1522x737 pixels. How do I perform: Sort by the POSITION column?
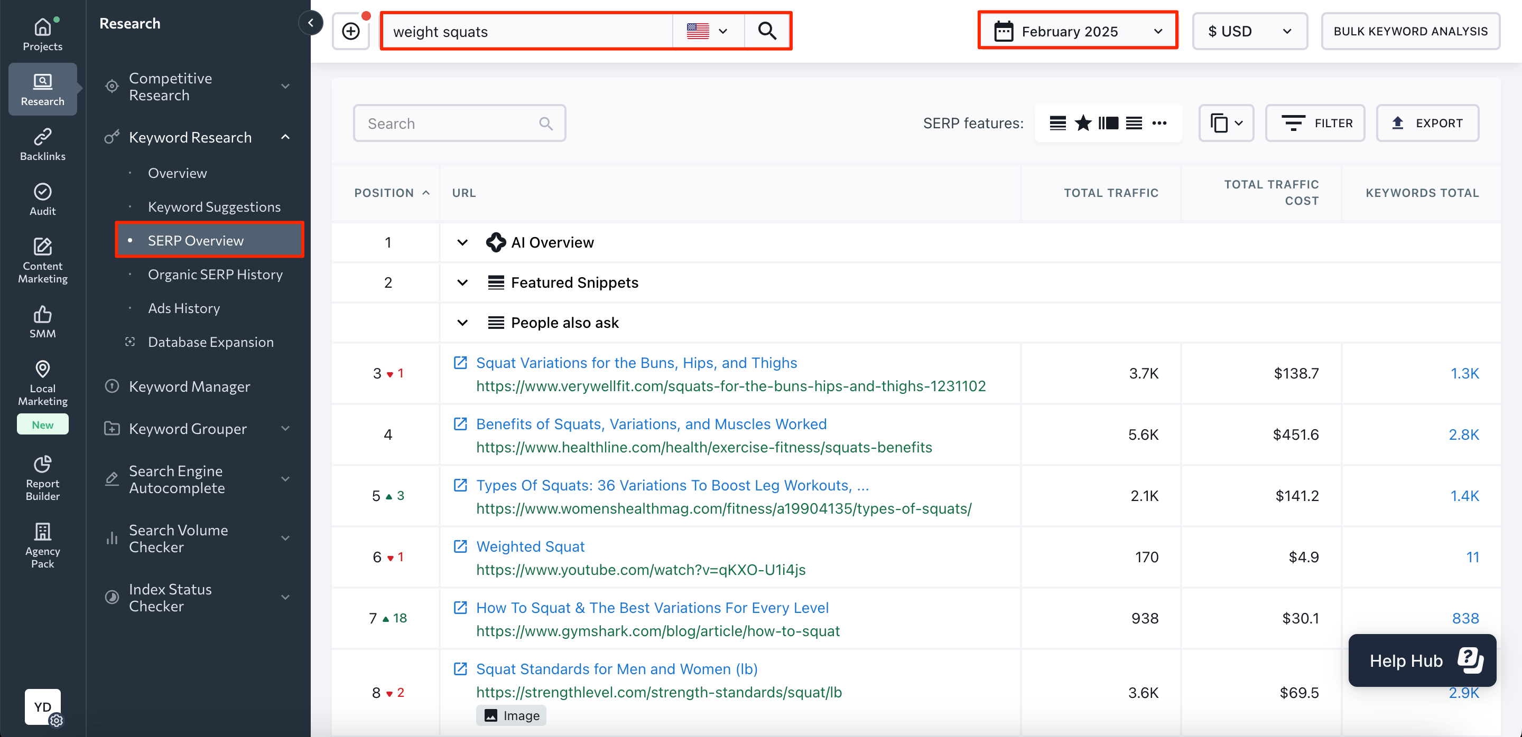[x=392, y=193]
